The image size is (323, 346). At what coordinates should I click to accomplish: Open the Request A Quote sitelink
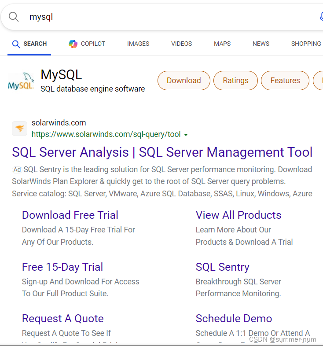click(63, 318)
